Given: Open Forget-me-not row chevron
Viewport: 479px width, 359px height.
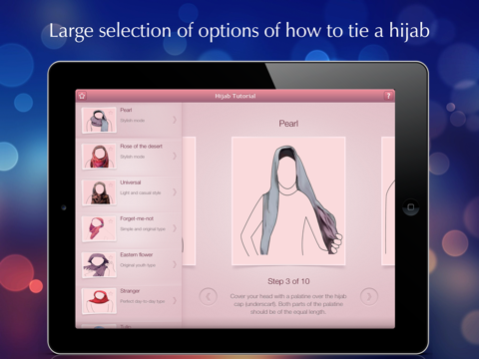Looking at the screenshot, I should (175, 228).
